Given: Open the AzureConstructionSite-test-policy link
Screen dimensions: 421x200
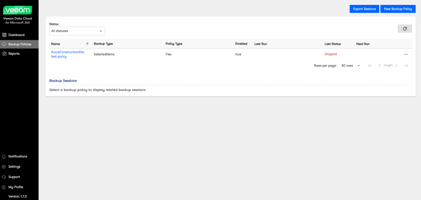Looking at the screenshot, I should click(x=68, y=55).
